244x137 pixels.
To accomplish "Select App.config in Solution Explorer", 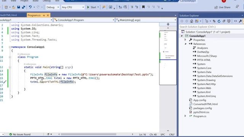I will pyautogui.click(x=200, y=100).
